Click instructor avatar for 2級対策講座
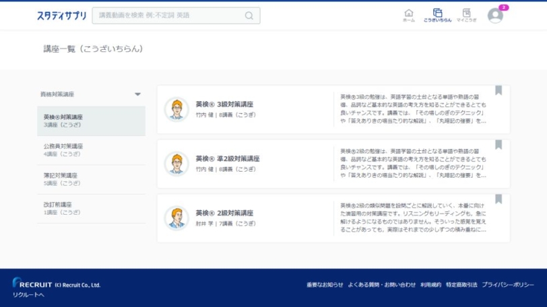 pos(176,217)
